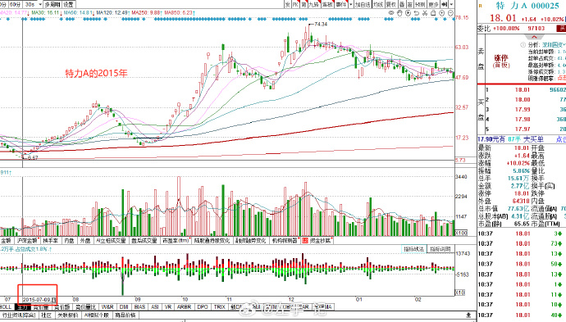This screenshot has width=566, height=322.
Task: Click the circular play replay icon
Action: point(408,13)
